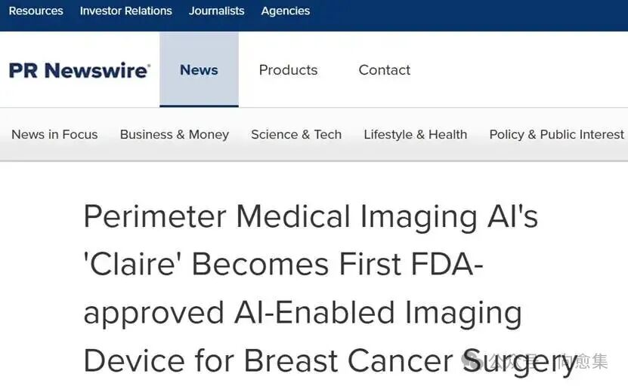Open the Resources top menu

tap(36, 11)
